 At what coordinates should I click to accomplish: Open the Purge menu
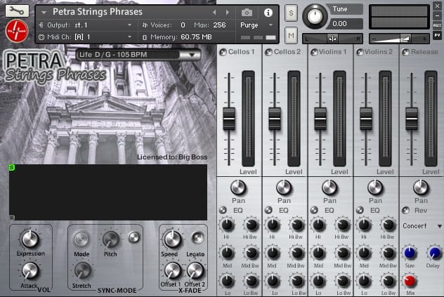(256, 25)
